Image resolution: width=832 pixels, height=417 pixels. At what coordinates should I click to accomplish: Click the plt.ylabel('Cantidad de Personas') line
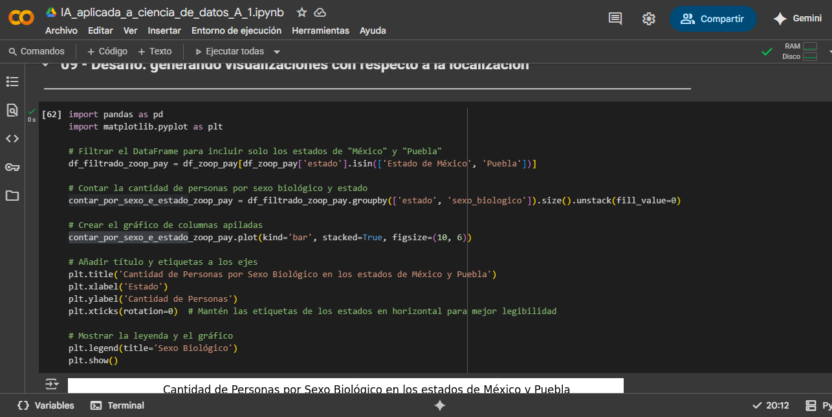click(153, 299)
